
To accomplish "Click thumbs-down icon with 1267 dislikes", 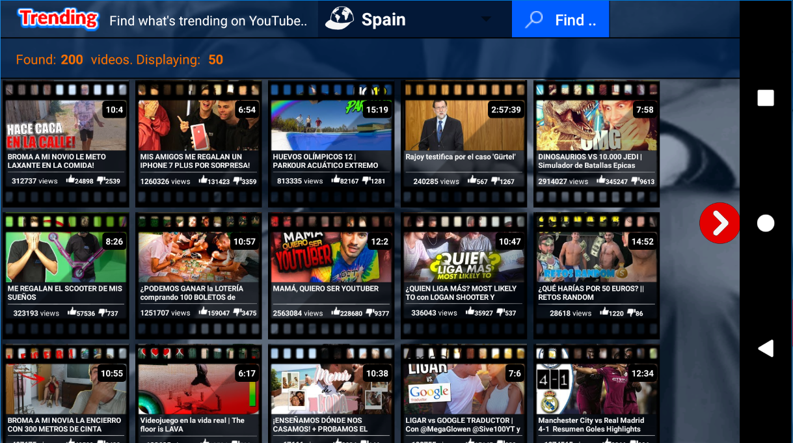I will pyautogui.click(x=495, y=180).
